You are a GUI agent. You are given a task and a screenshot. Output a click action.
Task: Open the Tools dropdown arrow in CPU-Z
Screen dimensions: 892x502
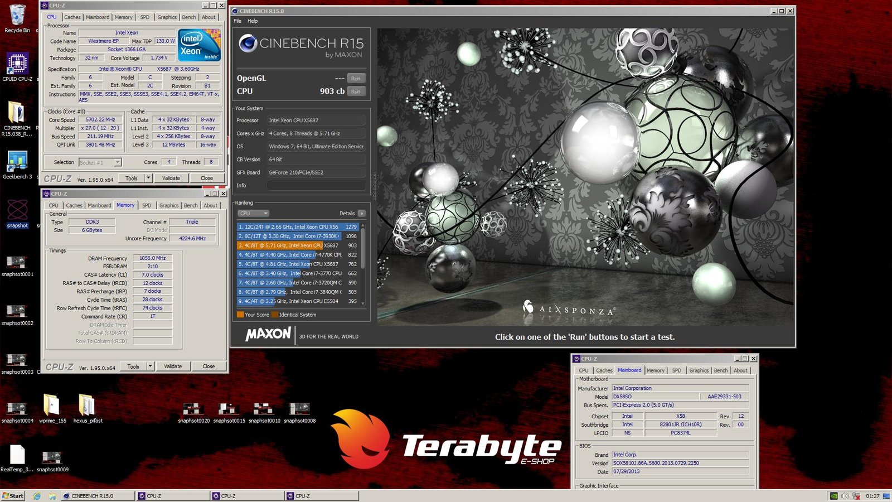pyautogui.click(x=148, y=178)
